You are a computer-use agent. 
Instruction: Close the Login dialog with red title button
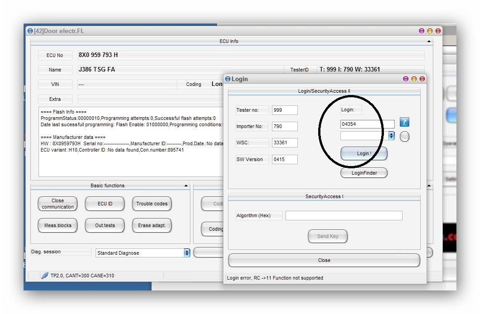coord(422,79)
